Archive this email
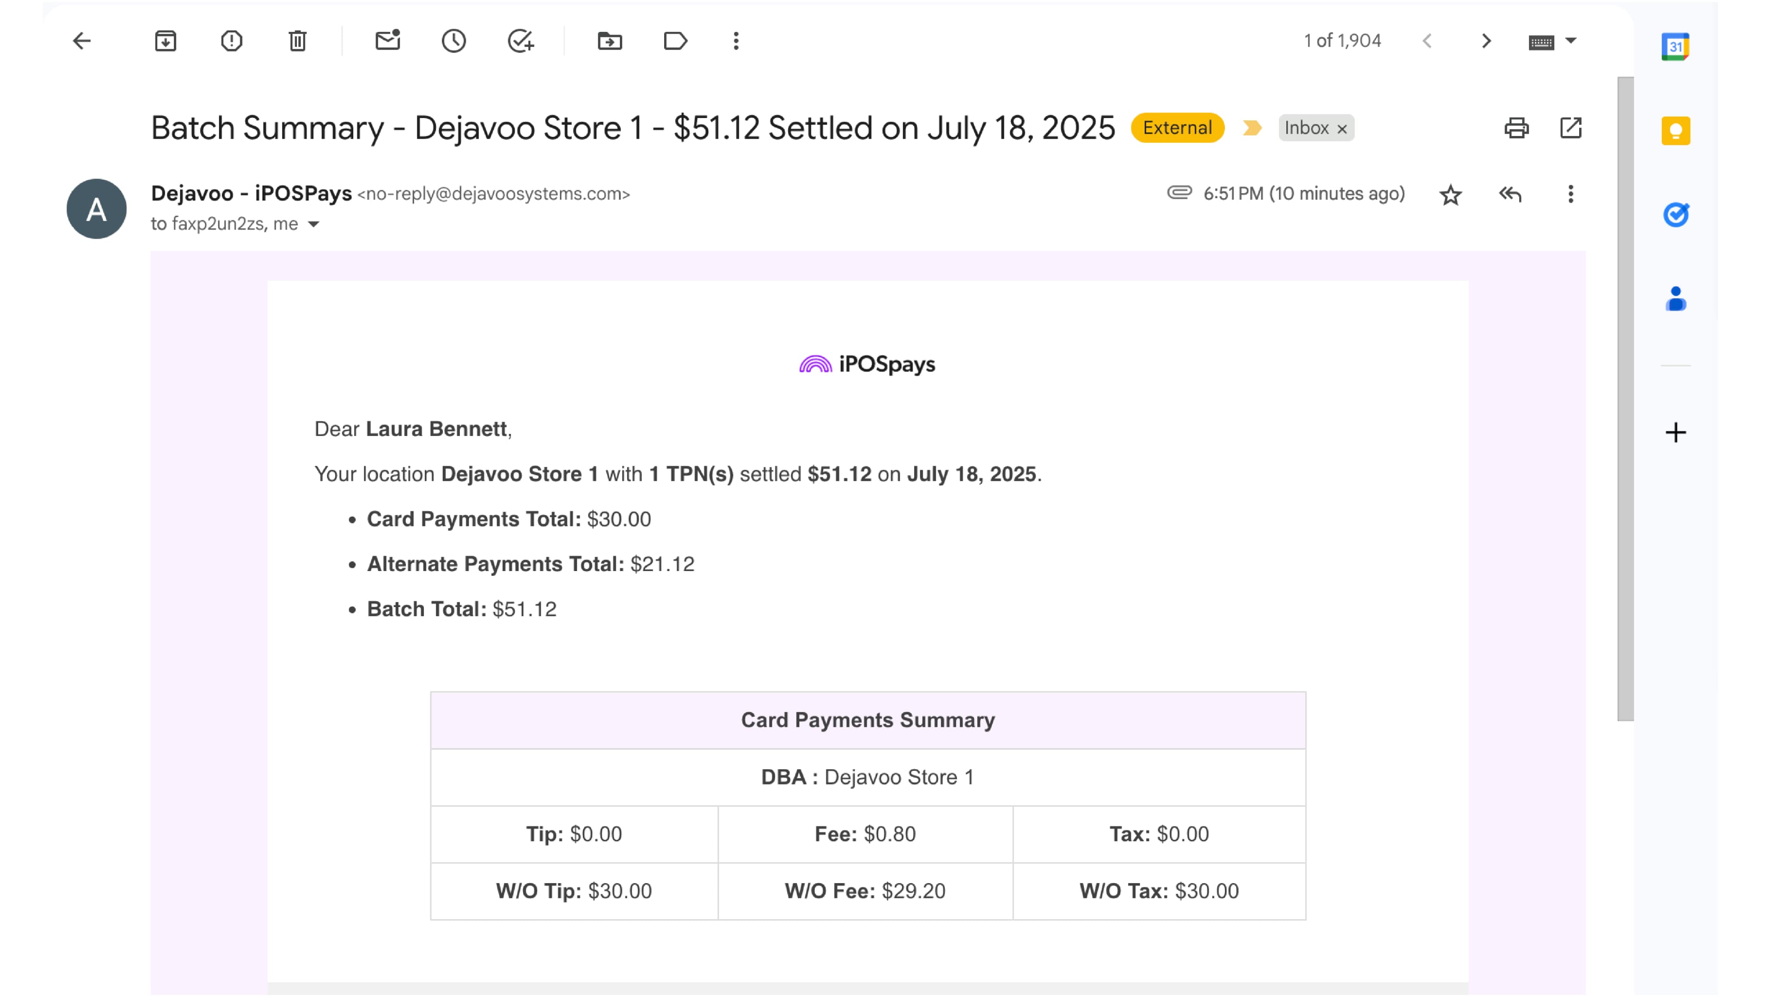 (165, 41)
